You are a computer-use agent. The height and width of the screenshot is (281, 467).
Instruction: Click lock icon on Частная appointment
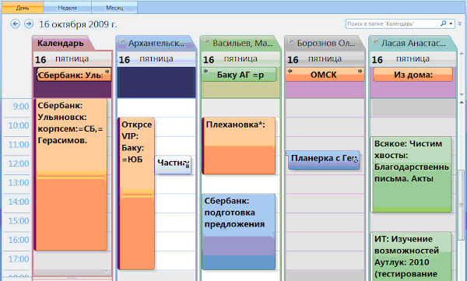pos(188,166)
